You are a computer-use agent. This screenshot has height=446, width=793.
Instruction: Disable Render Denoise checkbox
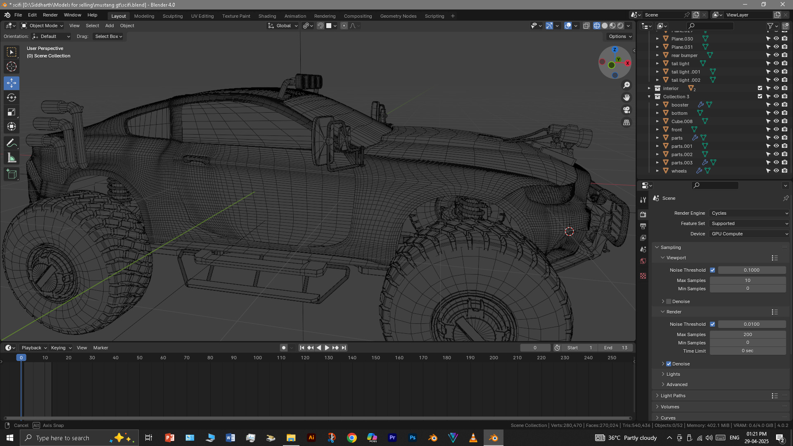669,364
